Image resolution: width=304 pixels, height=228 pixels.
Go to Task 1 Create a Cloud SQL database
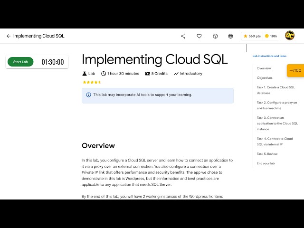click(x=275, y=90)
